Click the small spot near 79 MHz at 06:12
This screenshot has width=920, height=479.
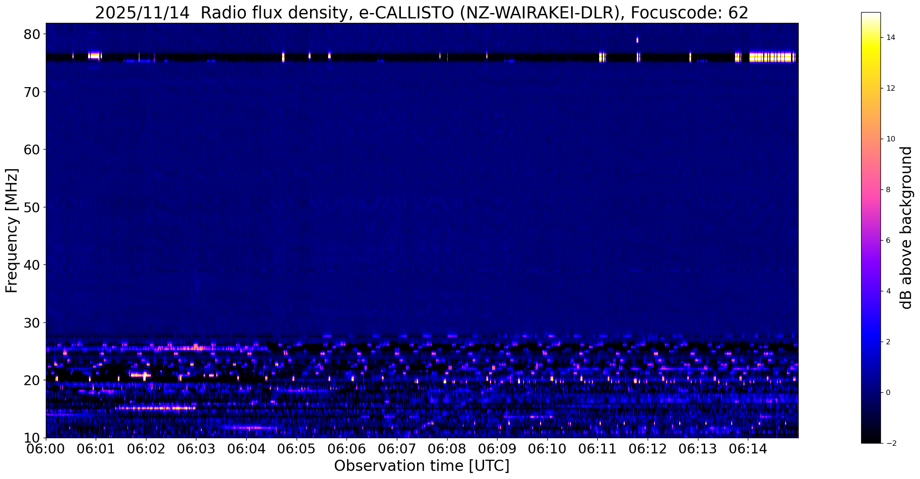click(637, 40)
